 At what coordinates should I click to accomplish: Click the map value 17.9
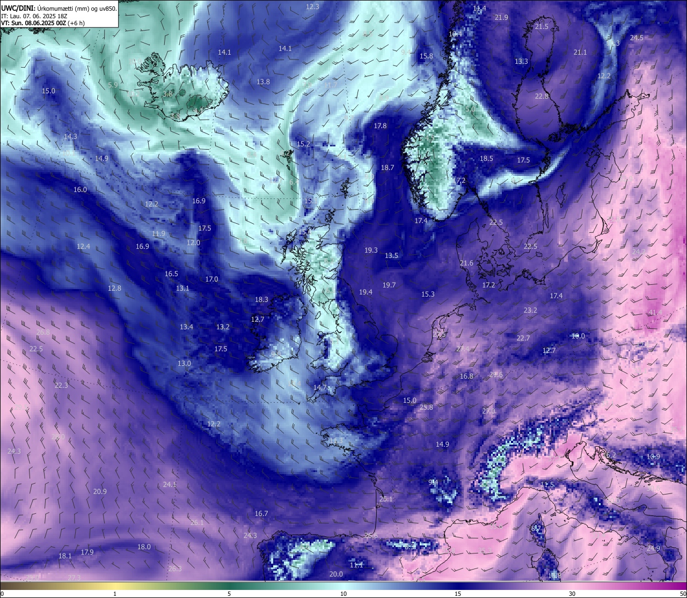click(x=87, y=552)
